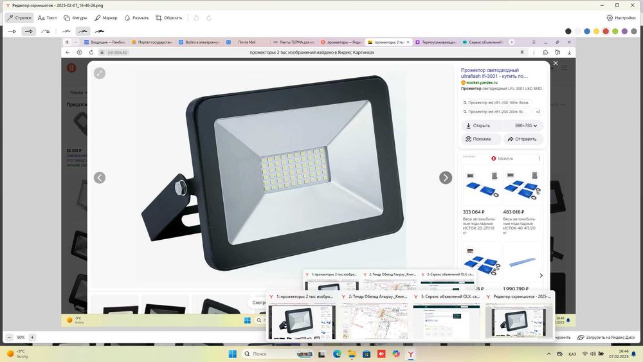Pick the thickest stroke thickness

tap(100, 31)
